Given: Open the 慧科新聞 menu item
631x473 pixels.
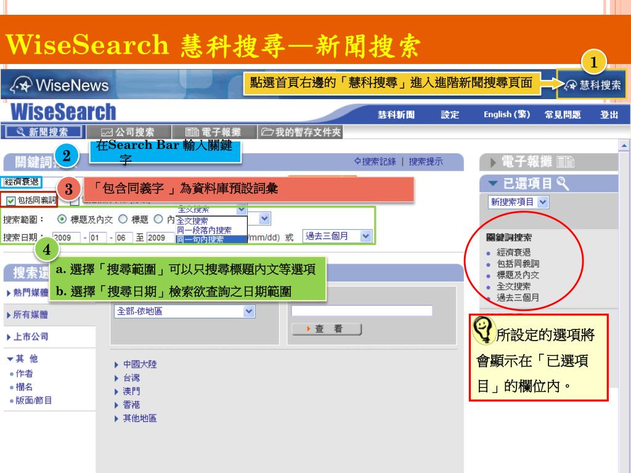Looking at the screenshot, I should pos(396,115).
